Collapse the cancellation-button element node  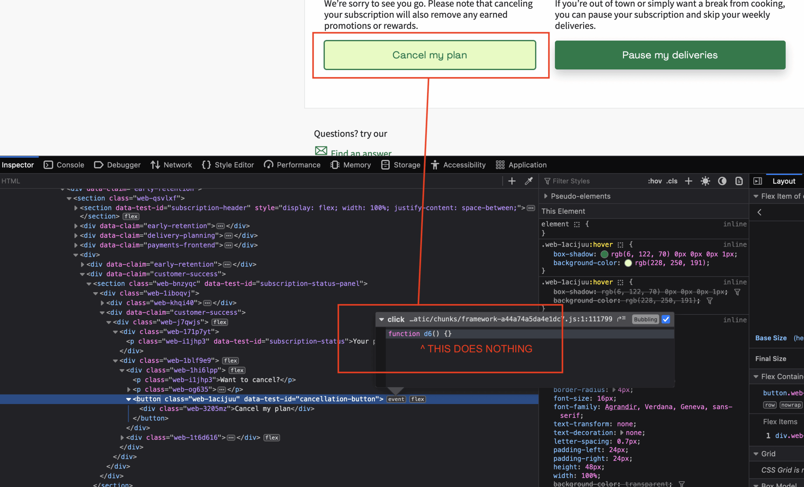pyautogui.click(x=128, y=399)
